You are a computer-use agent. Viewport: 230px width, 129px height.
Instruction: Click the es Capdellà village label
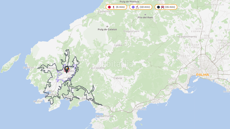pos(98,68)
